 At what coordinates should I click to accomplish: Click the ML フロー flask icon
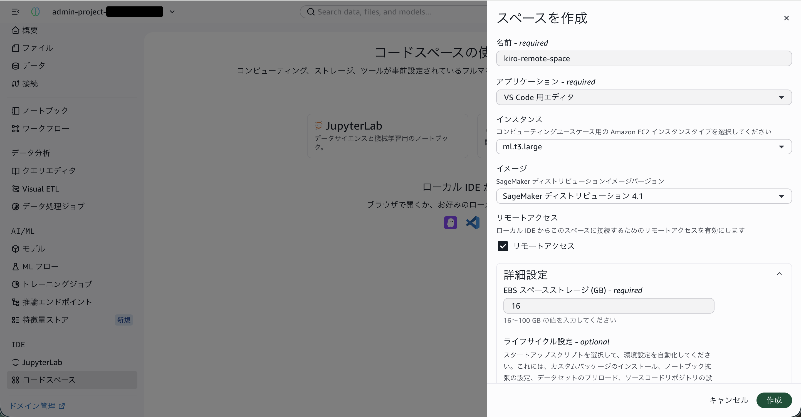(x=15, y=266)
